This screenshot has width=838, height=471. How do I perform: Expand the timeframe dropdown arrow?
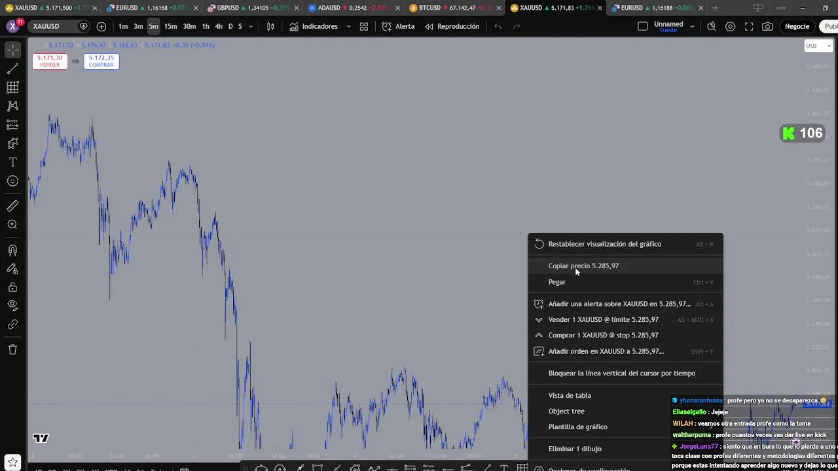(251, 26)
